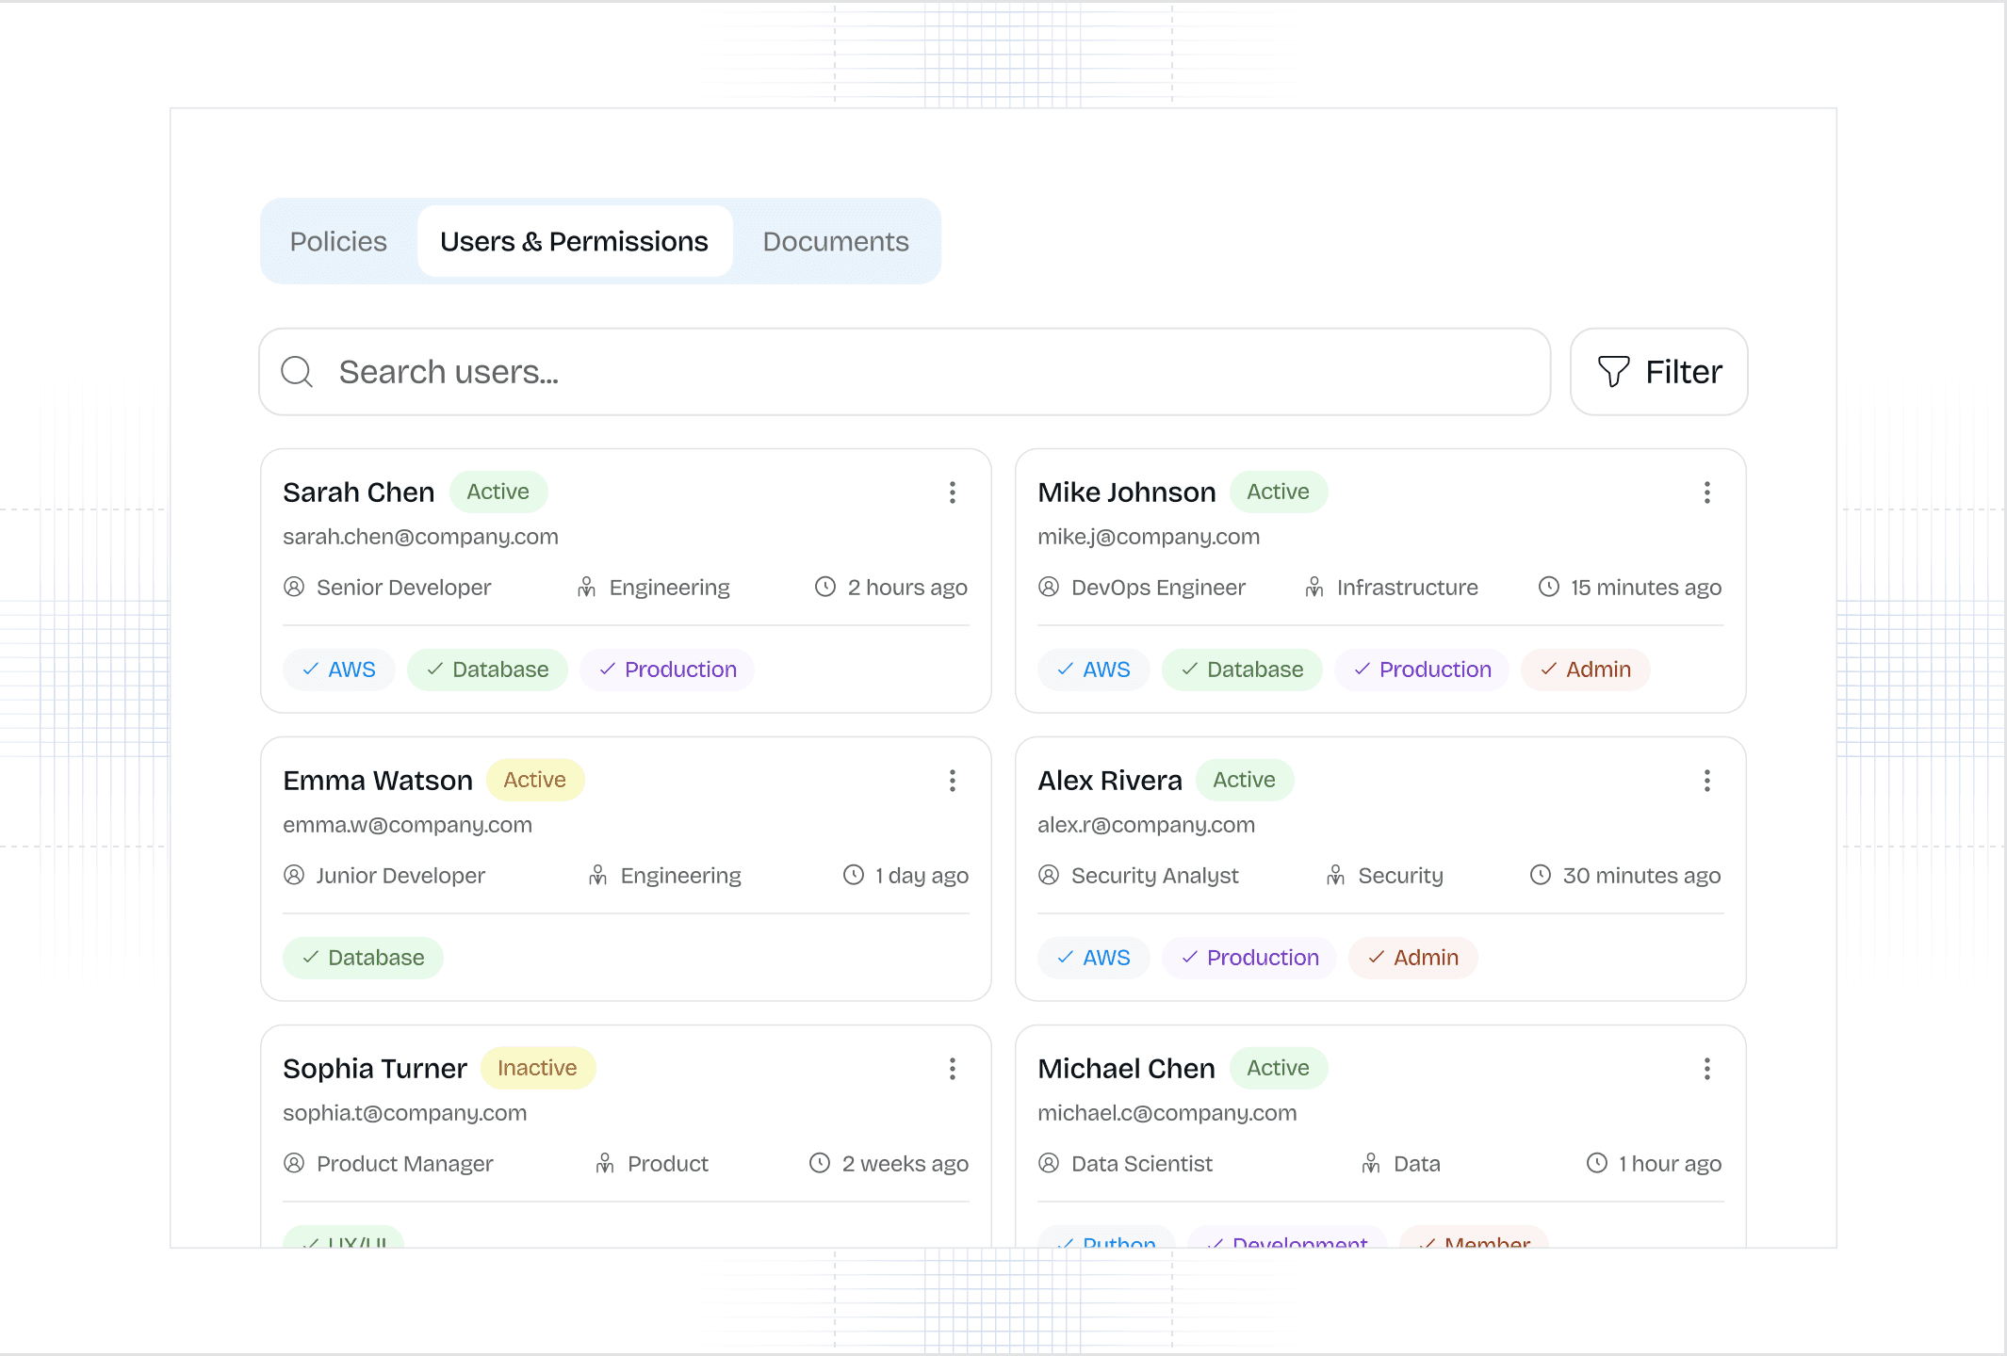Click the search magnifier icon
The width and height of the screenshot is (2007, 1356).
[x=297, y=372]
